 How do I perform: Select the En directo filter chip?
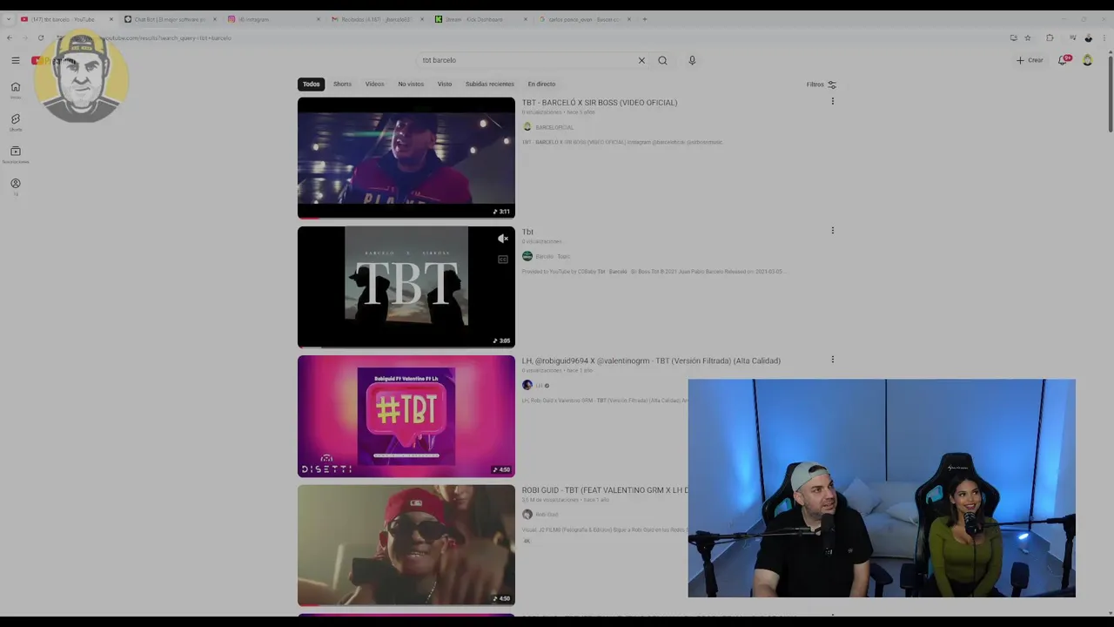pos(541,84)
